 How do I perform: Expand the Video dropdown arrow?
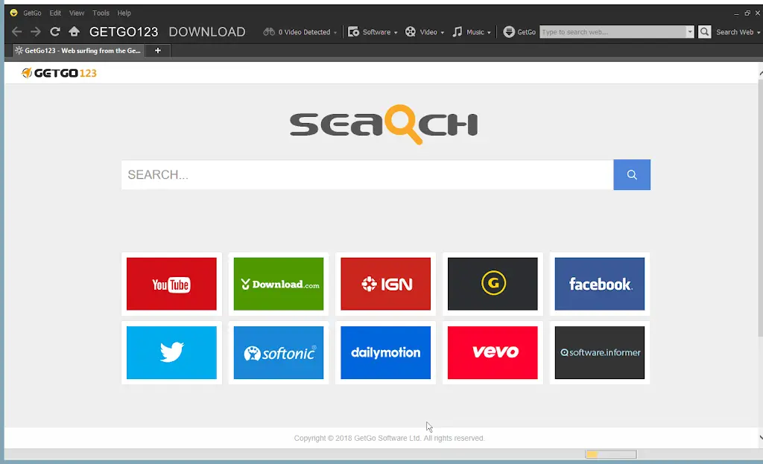443,33
